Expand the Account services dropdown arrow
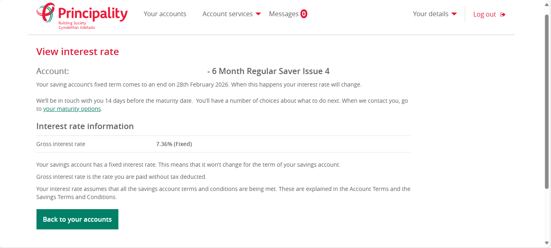Viewport: 551px width, 248px height. pos(258,14)
